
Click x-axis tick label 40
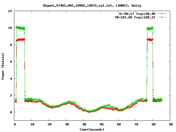tap(84, 124)
